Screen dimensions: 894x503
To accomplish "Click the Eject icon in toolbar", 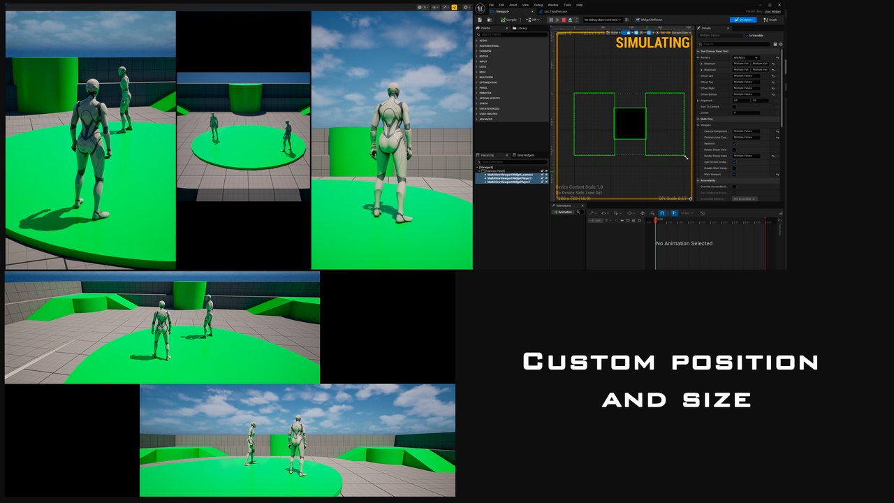I will pos(570,20).
